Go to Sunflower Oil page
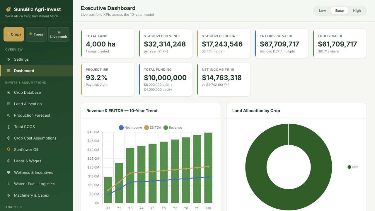 [x=36, y=149]
